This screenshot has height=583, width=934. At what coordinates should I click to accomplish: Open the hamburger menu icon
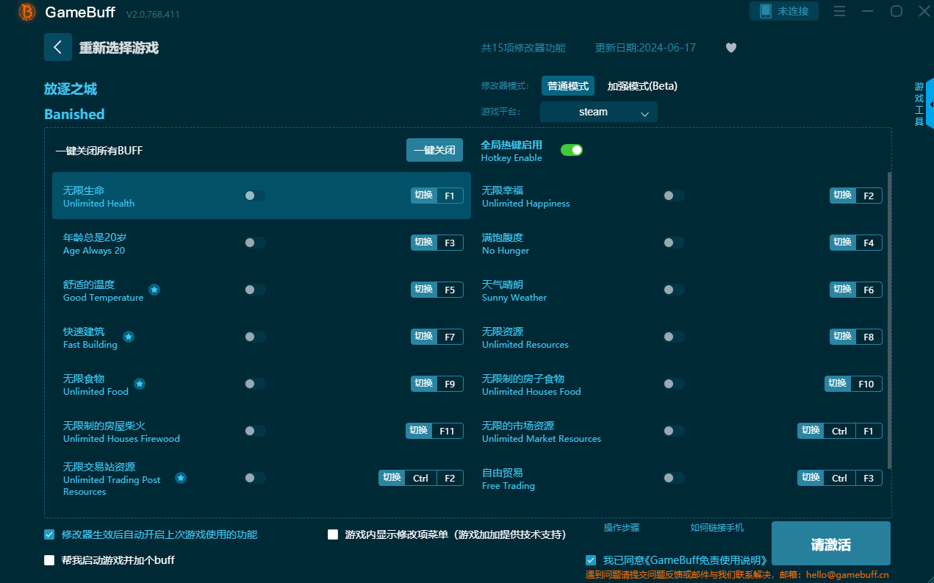(x=839, y=11)
